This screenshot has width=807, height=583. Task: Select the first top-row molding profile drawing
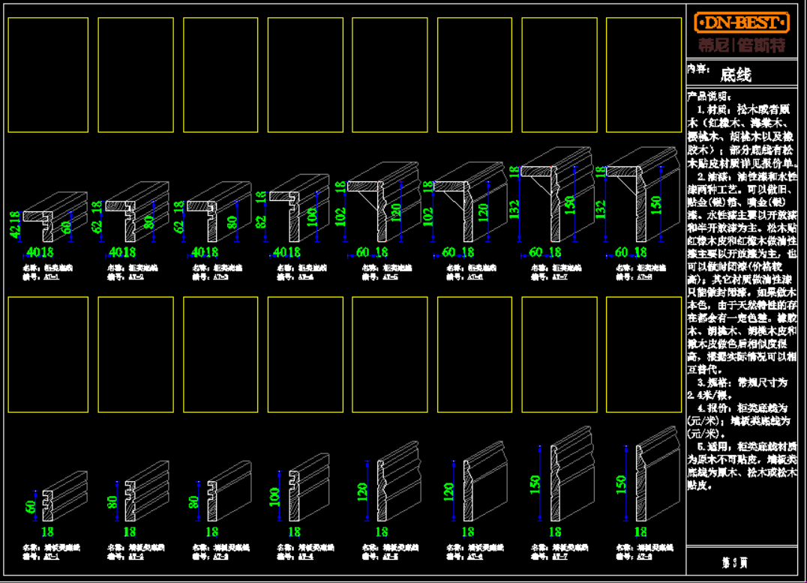[55, 217]
